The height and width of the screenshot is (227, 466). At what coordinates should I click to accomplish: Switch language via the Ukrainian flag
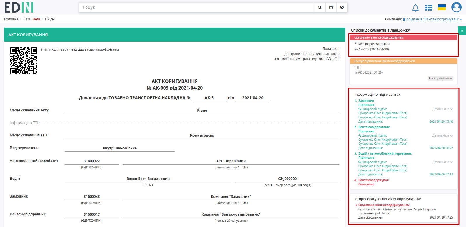tap(442, 7)
